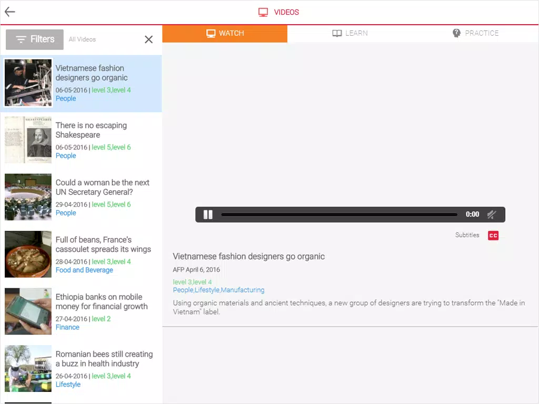
Task: Click 'People,Lifestyle,Manufacturing' tags in video details
Action: click(x=218, y=290)
